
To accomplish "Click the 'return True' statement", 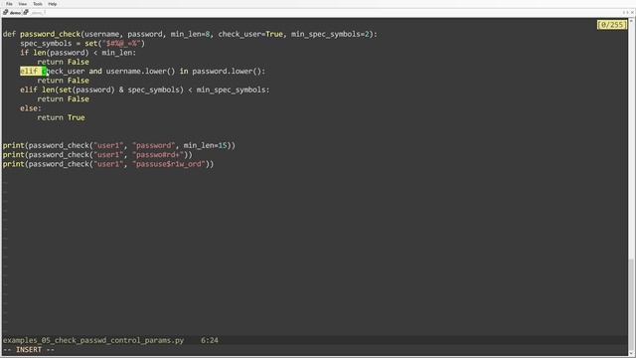I will [x=61, y=117].
